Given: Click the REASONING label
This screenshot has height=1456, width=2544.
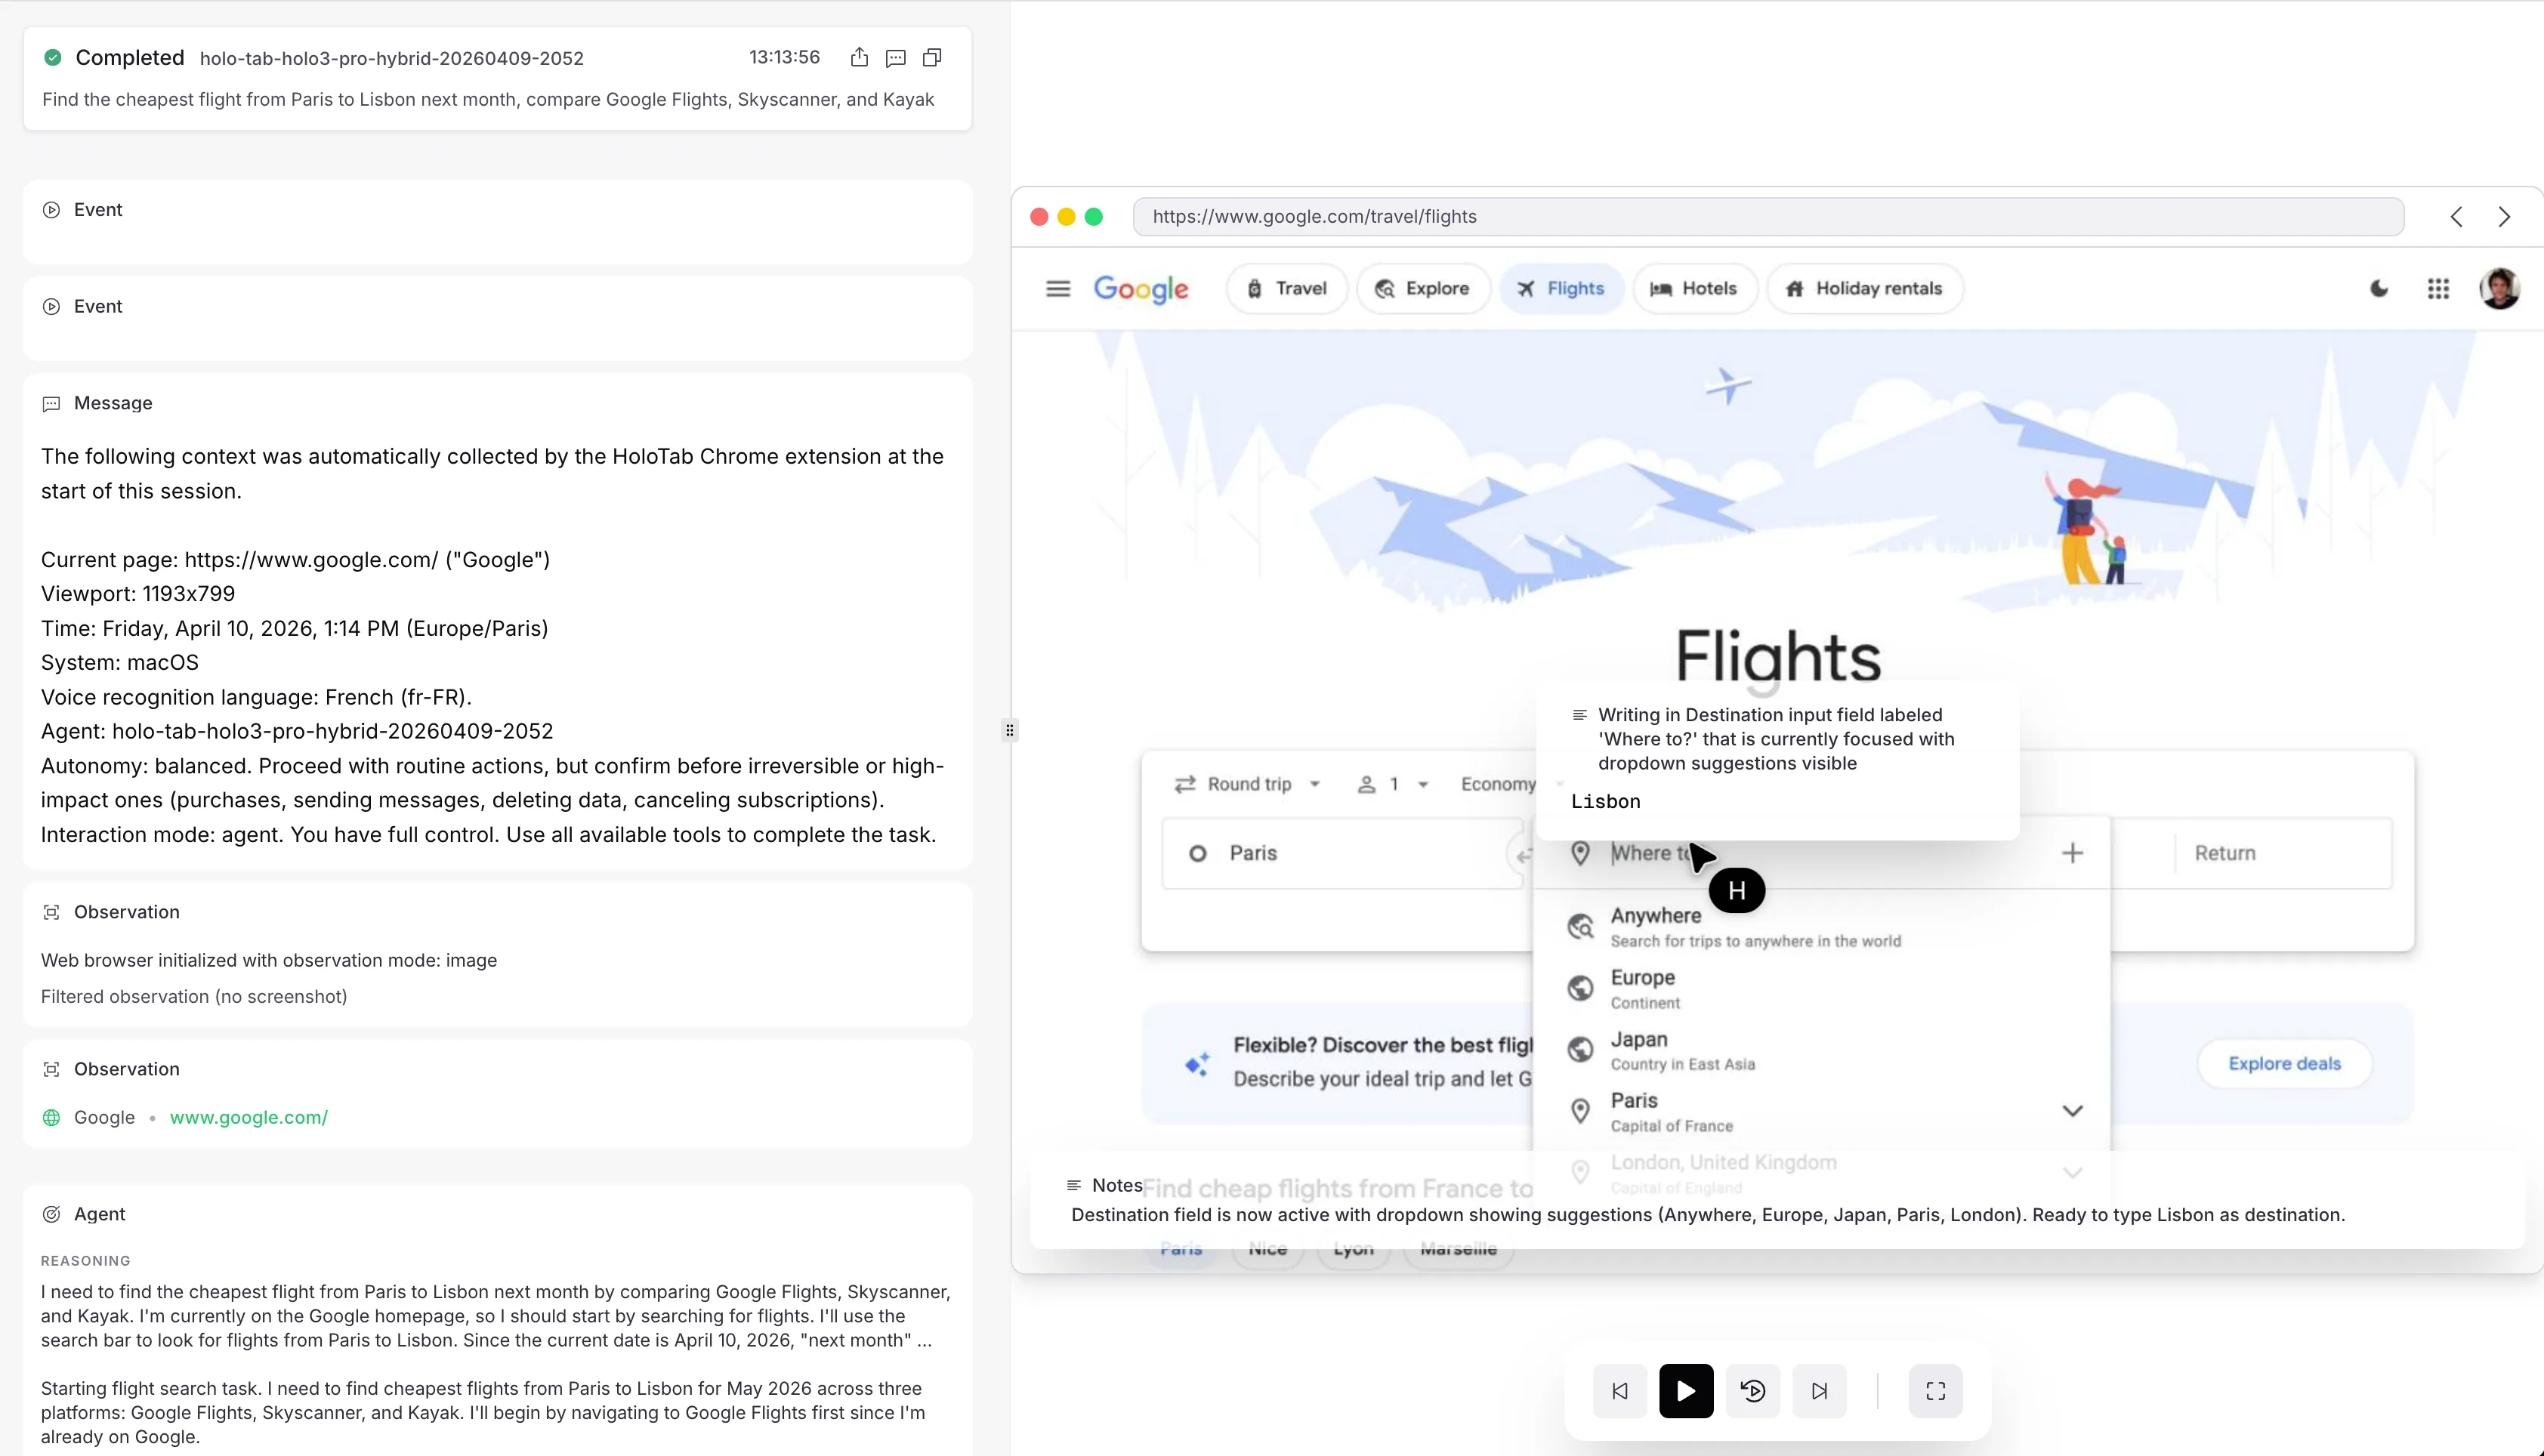Looking at the screenshot, I should pos(86,1262).
